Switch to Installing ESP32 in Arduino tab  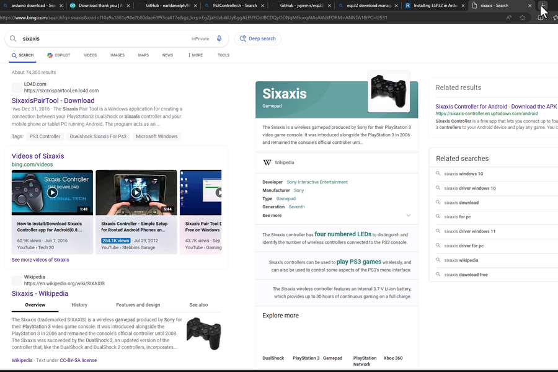click(x=435, y=6)
